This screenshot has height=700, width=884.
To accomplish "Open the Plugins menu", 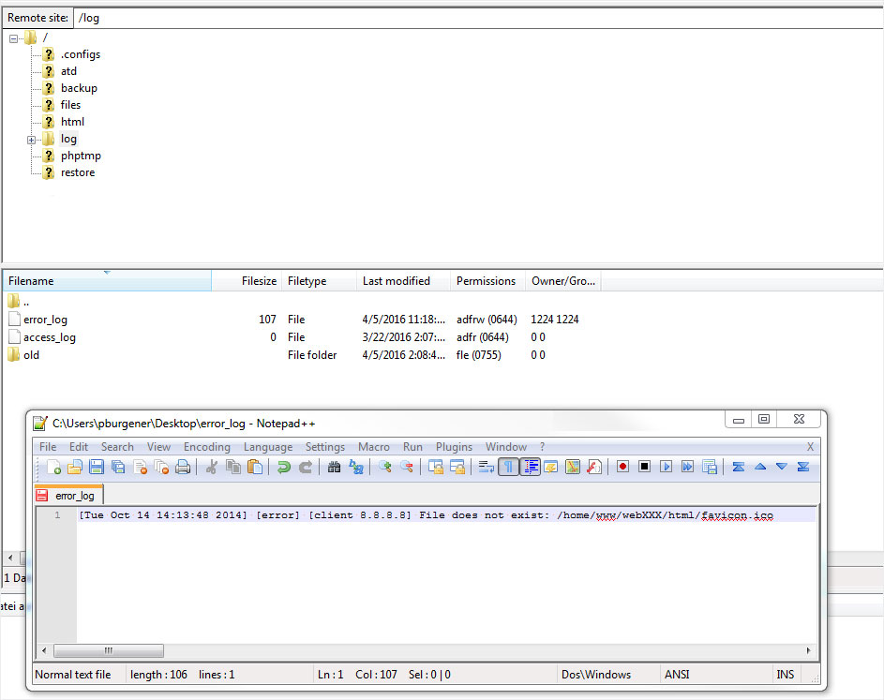I will 454,447.
